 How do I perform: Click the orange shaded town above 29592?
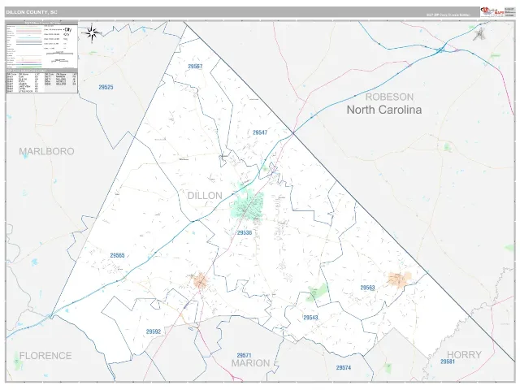click(201, 280)
